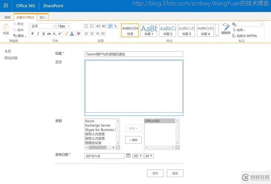
Task: Toggle italic formatting (I)
Action: [x=38, y=34]
